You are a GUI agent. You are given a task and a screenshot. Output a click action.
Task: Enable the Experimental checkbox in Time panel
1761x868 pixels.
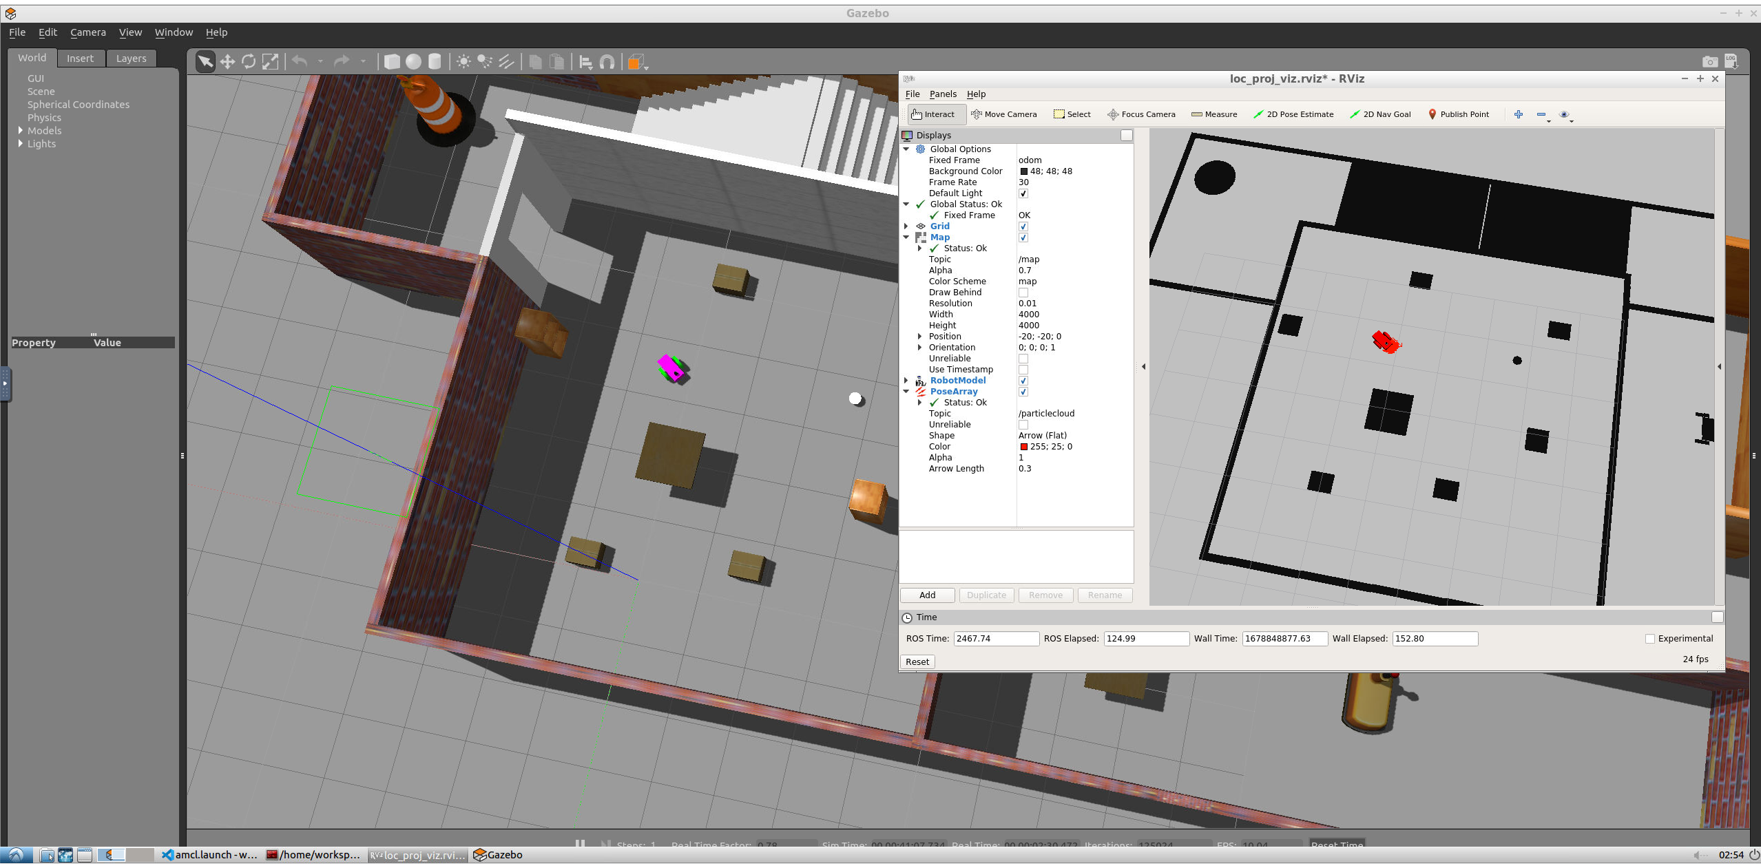[1650, 639]
